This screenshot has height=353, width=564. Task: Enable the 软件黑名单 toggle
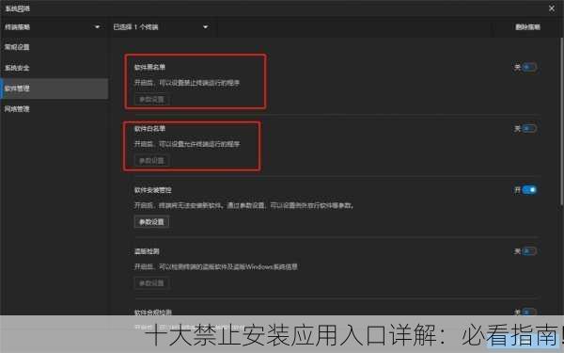529,67
